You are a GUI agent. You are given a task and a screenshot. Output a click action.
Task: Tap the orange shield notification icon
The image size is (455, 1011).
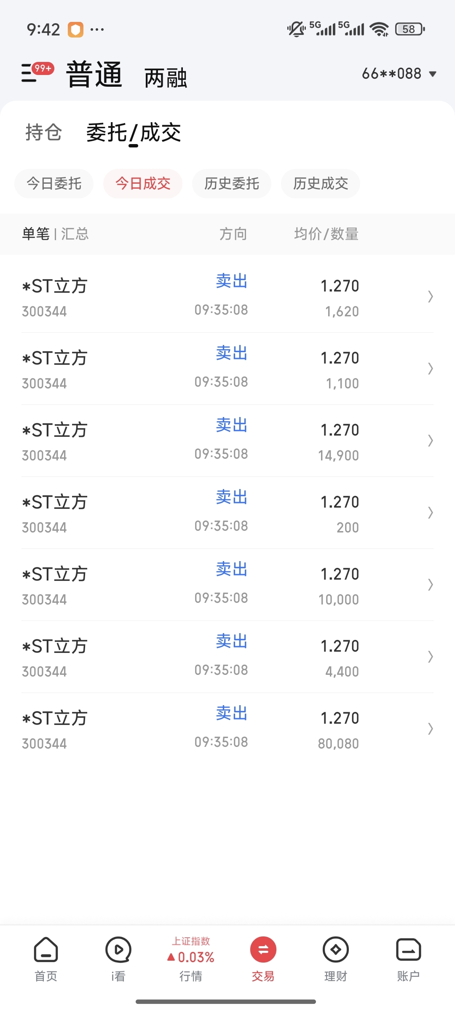pos(76,29)
